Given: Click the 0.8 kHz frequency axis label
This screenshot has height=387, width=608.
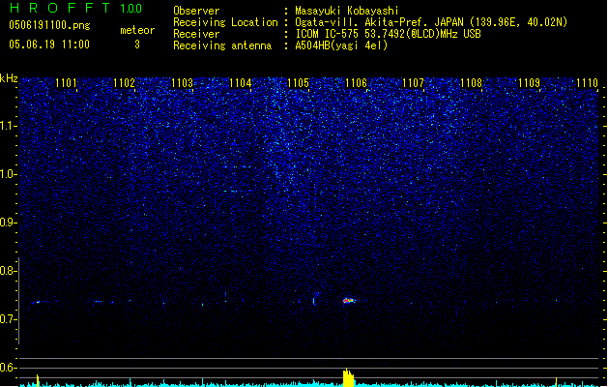Looking at the screenshot, I should point(9,271).
